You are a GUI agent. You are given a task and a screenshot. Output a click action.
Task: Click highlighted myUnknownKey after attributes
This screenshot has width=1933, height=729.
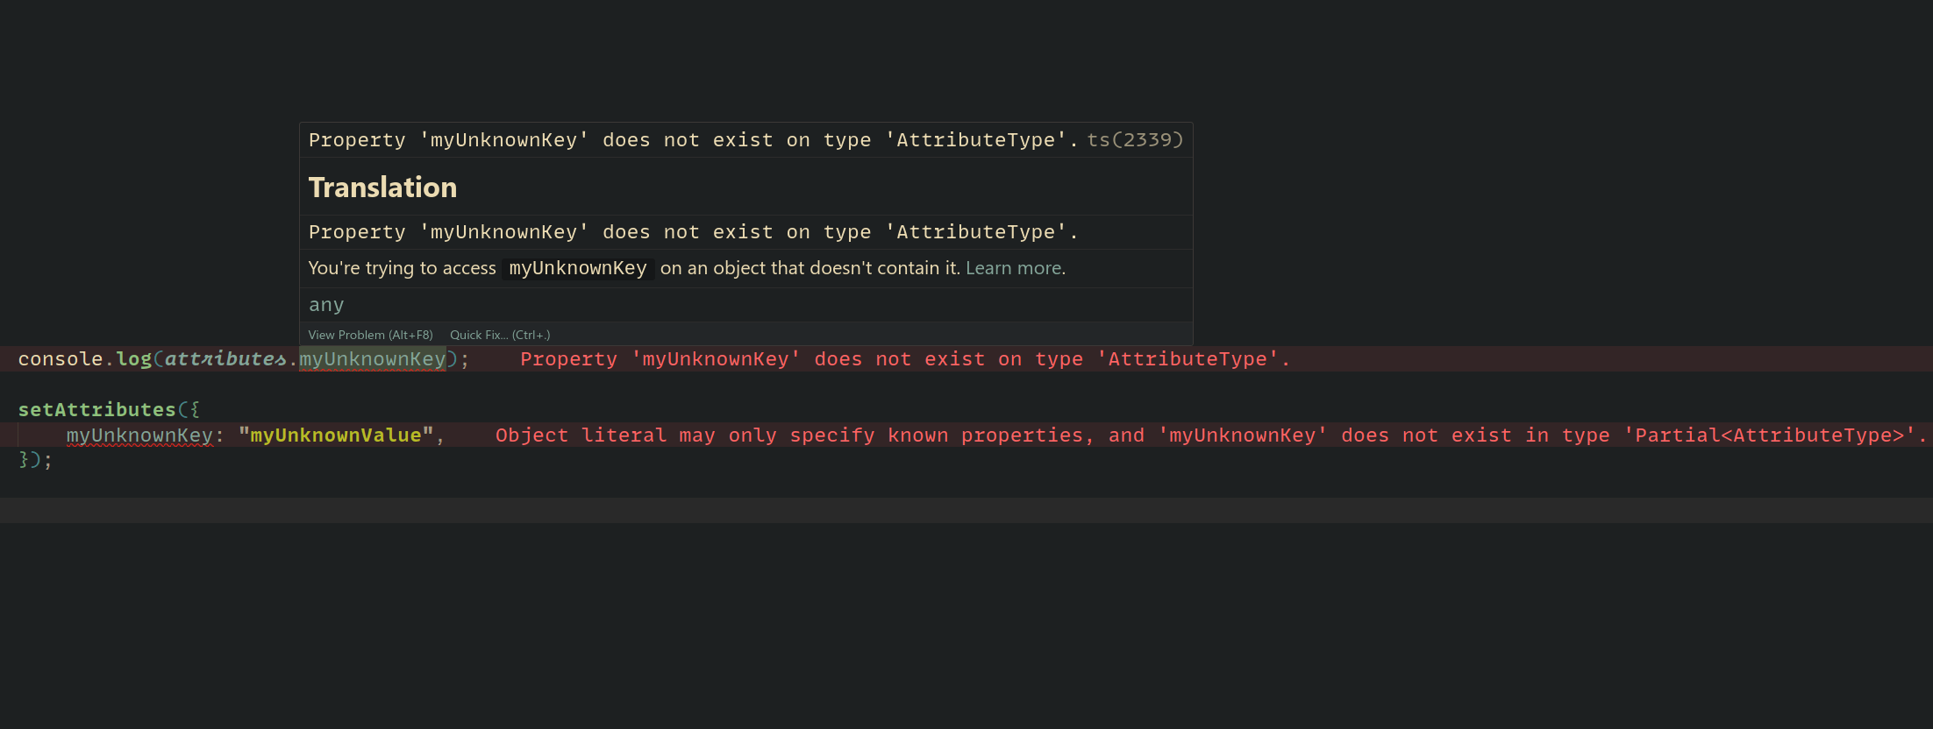pos(372,359)
